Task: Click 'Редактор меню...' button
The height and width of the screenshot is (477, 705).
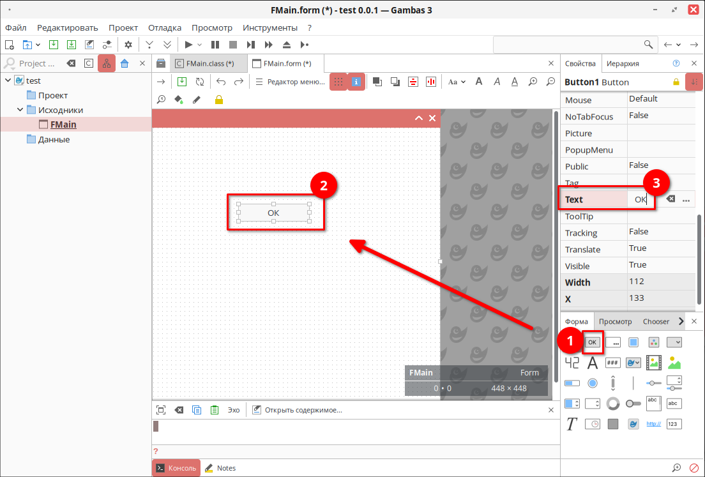Action: click(290, 82)
